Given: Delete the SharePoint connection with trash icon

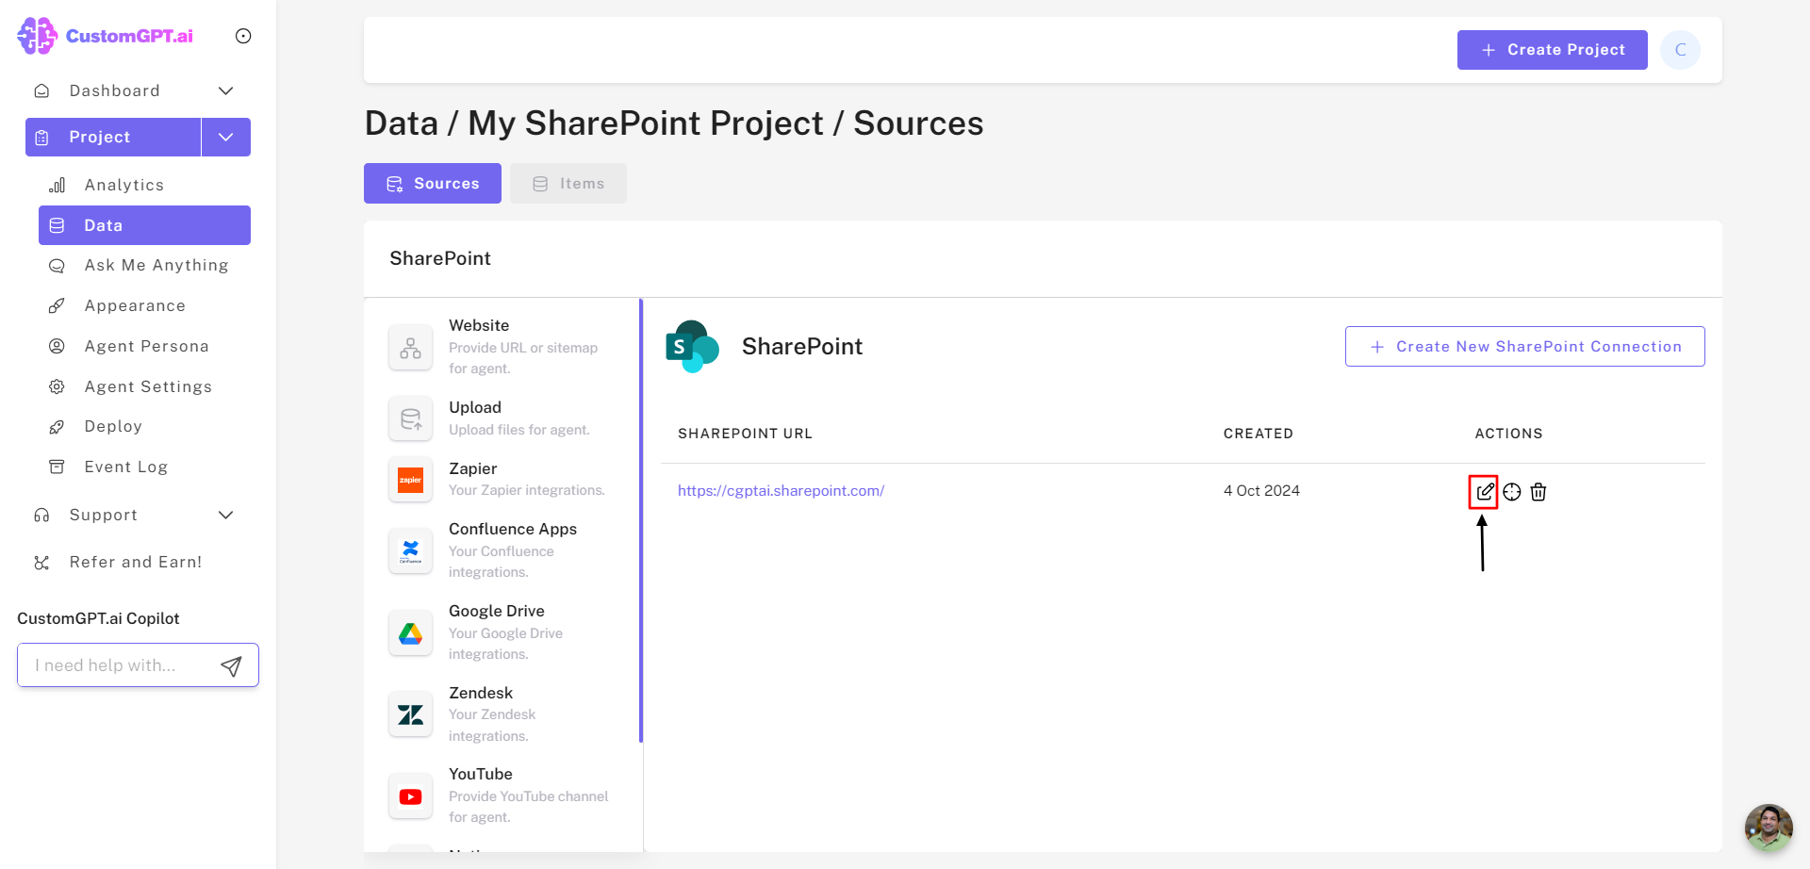Looking at the screenshot, I should 1538,492.
